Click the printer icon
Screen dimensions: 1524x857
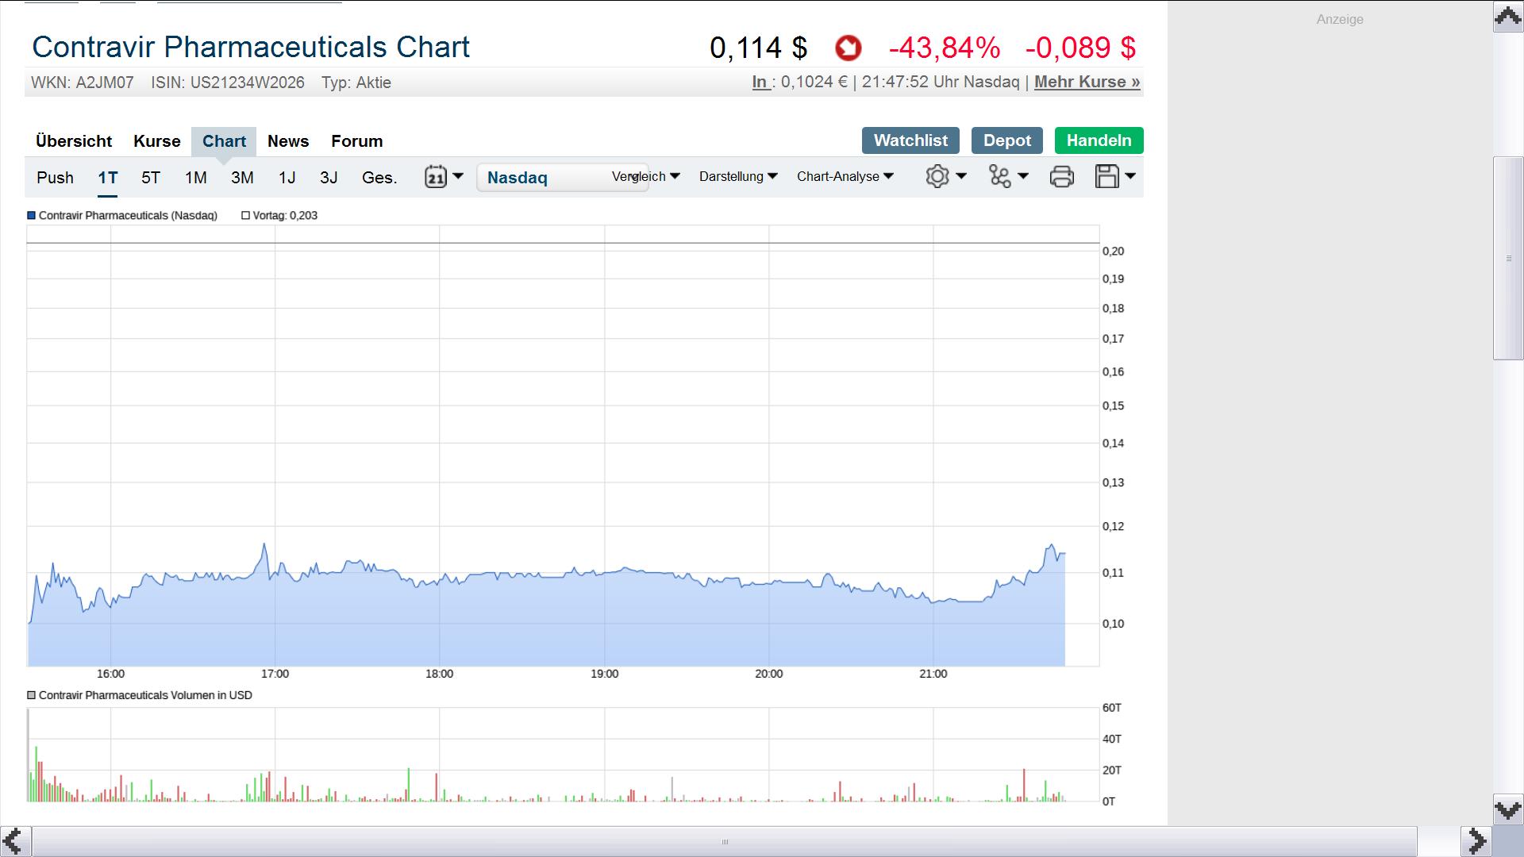1061,176
